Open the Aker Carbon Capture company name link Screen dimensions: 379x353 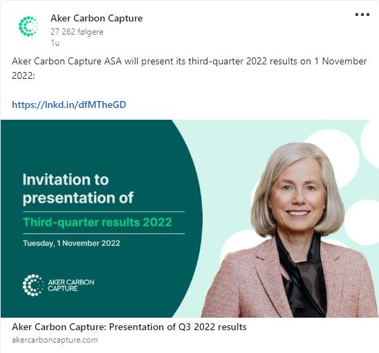click(96, 18)
